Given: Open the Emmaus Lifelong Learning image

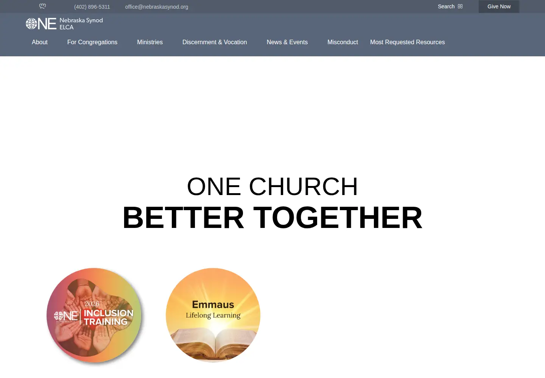Looking at the screenshot, I should (x=213, y=315).
